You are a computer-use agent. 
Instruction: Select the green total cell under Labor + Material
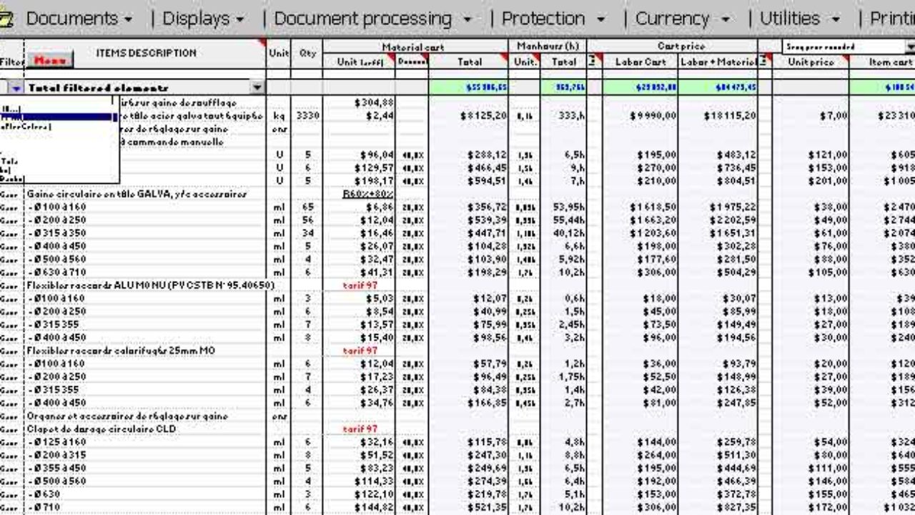click(x=718, y=87)
